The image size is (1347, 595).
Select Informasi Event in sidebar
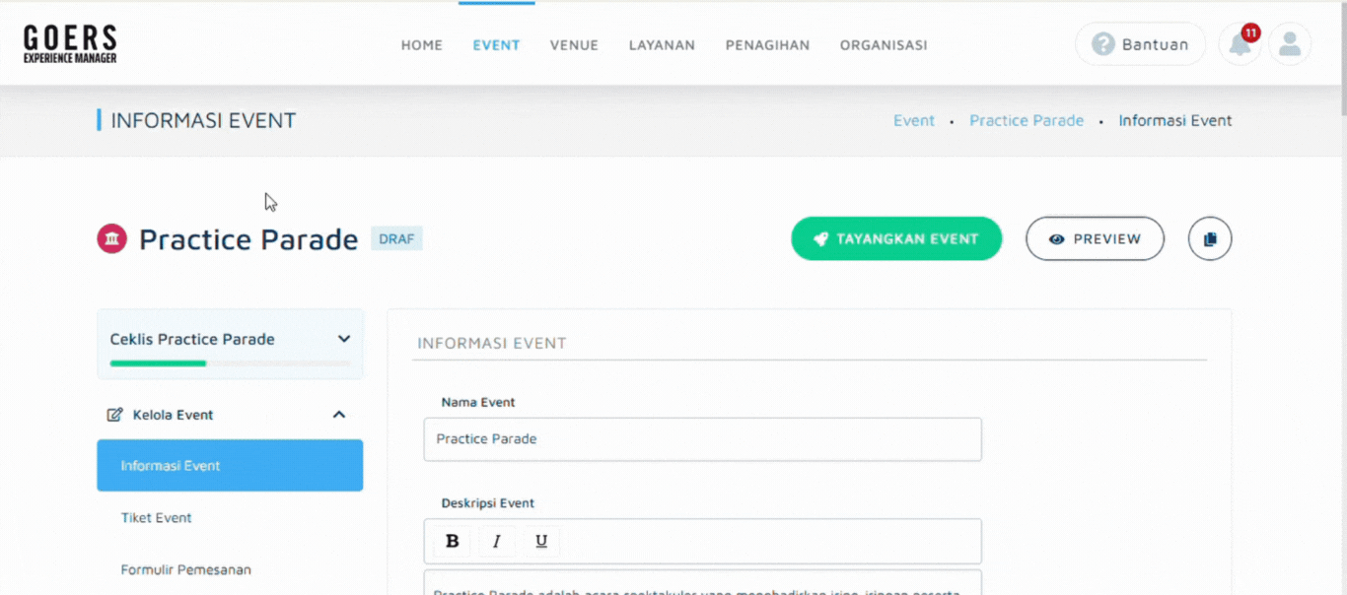coord(230,465)
